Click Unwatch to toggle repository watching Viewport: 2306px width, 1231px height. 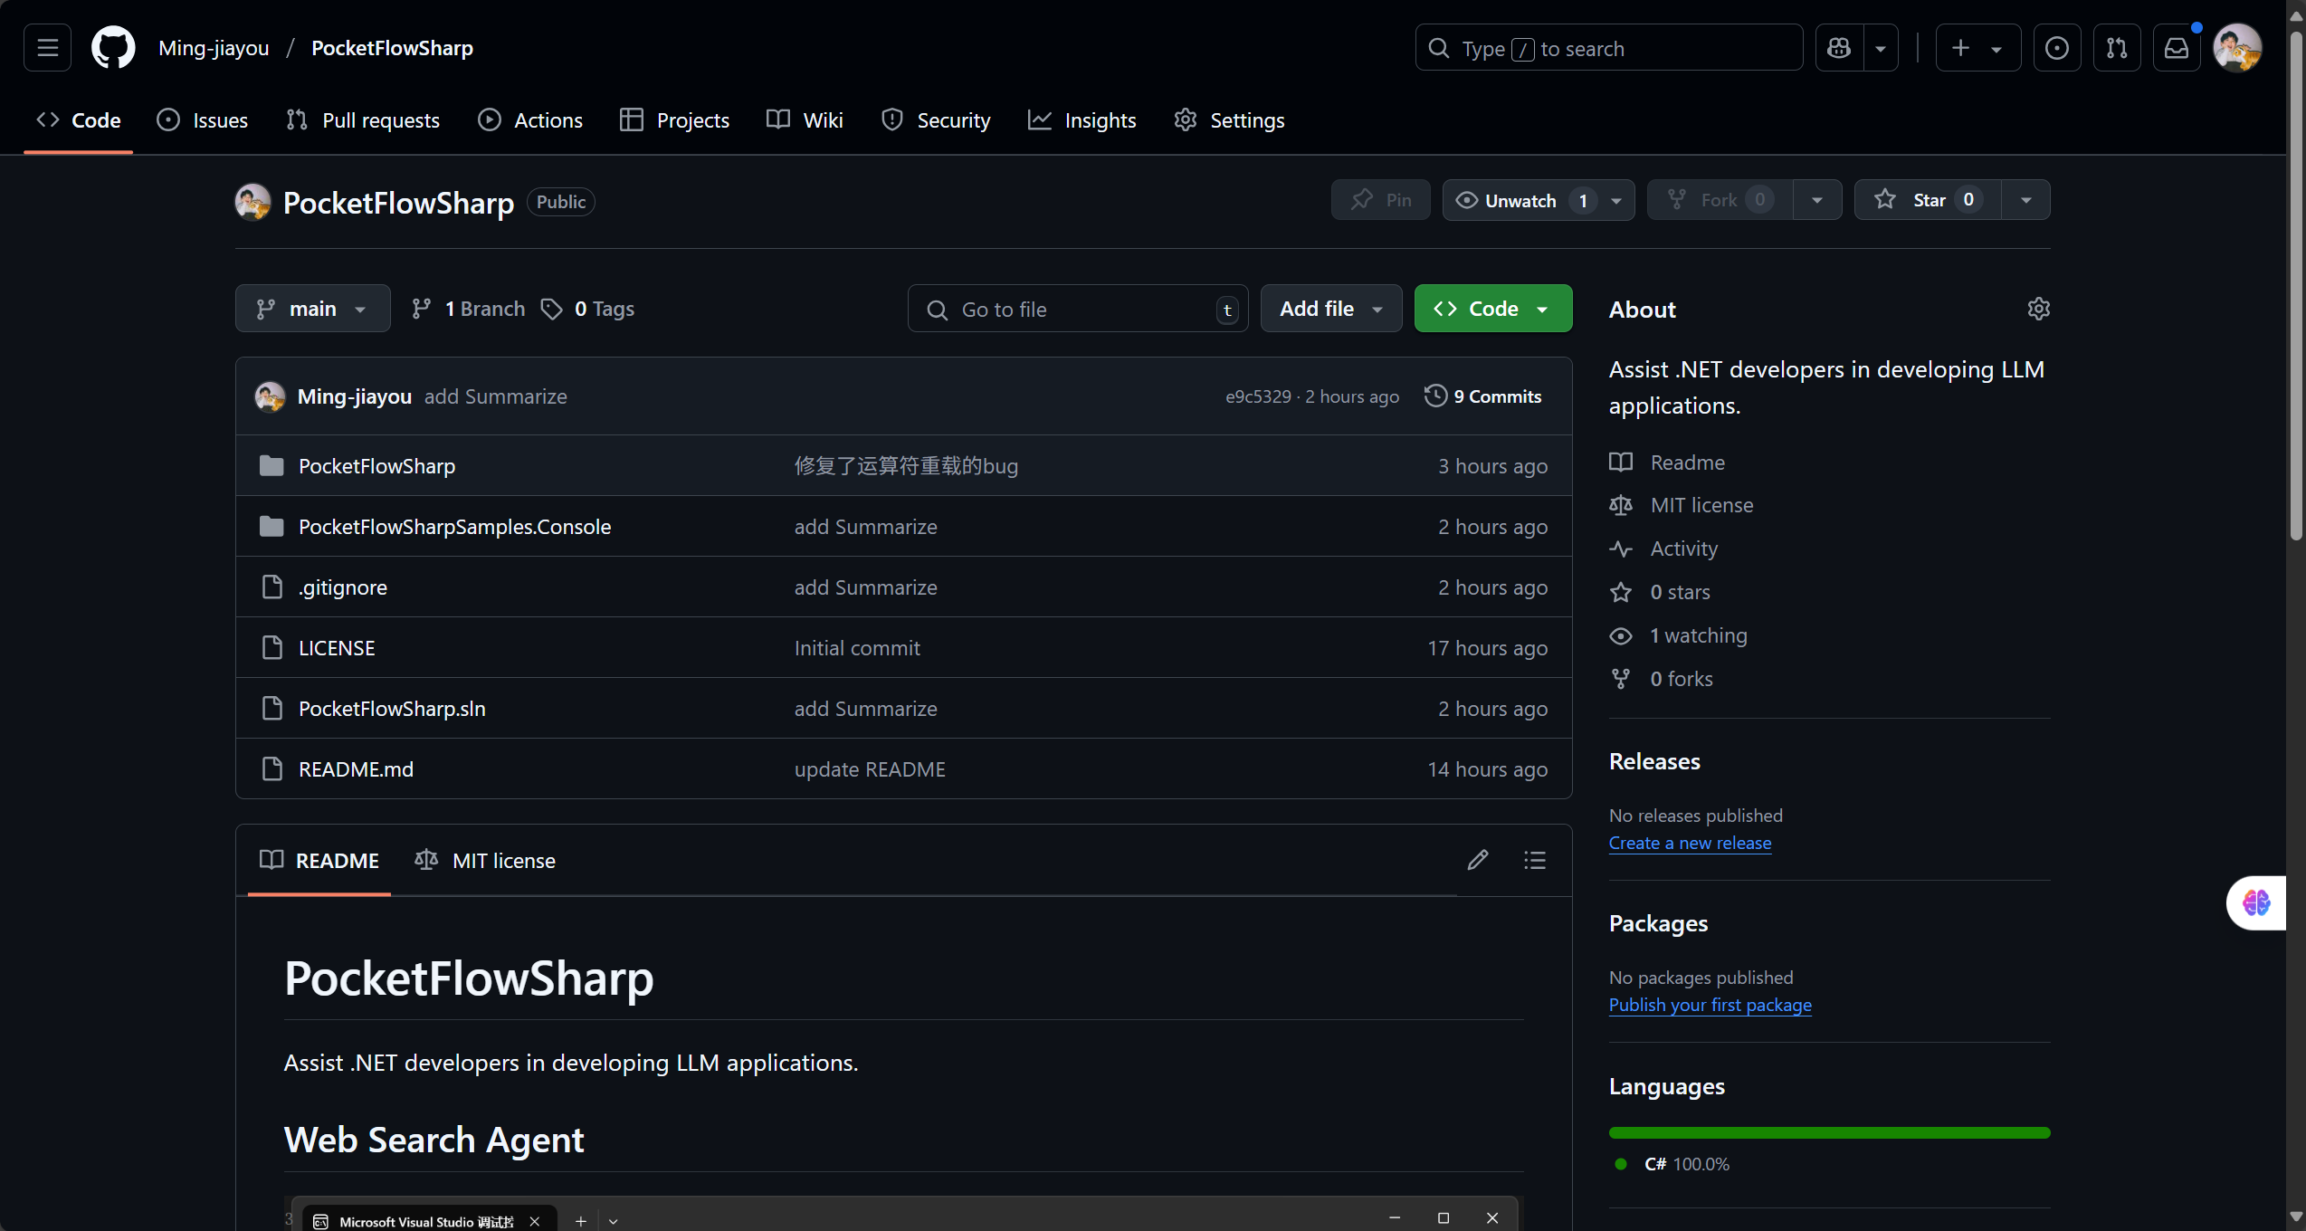[x=1520, y=200]
